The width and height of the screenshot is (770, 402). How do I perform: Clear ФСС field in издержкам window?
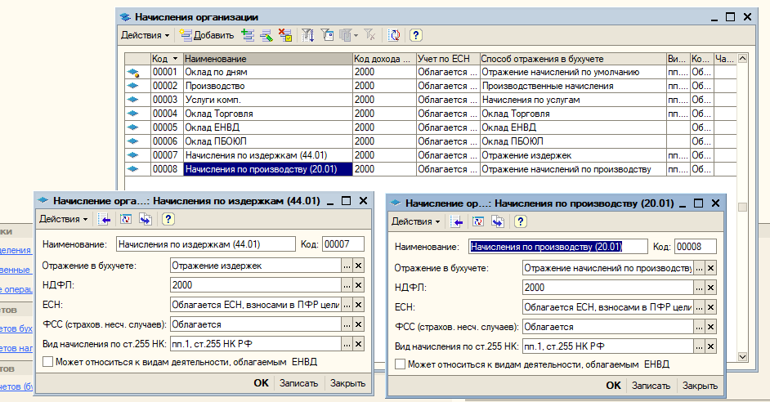359,324
